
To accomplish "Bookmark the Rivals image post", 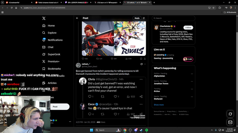I will coord(141,59).
